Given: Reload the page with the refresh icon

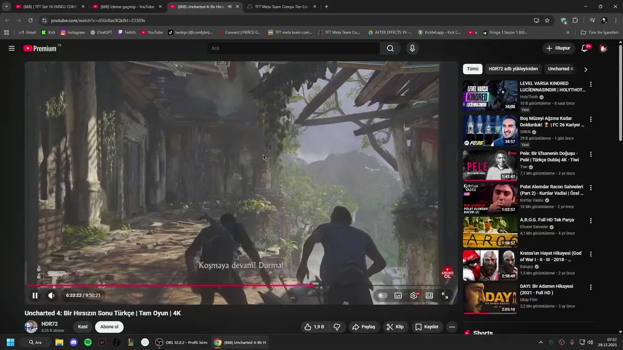Looking at the screenshot, I should (30, 20).
